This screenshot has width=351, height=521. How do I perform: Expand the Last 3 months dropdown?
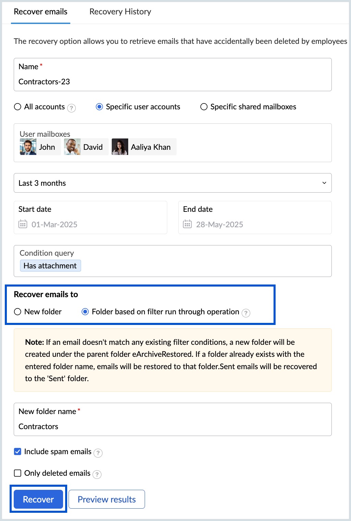pos(173,183)
